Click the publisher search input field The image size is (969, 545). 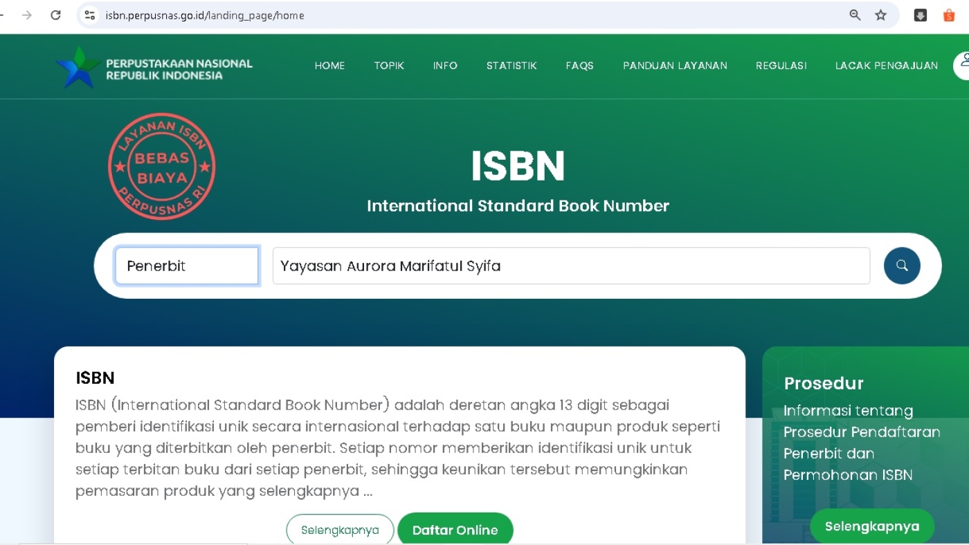point(571,266)
